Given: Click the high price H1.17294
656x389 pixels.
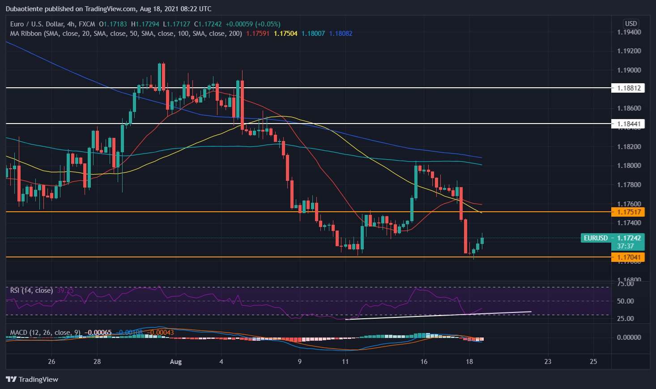Looking at the screenshot, I should click(x=145, y=24).
